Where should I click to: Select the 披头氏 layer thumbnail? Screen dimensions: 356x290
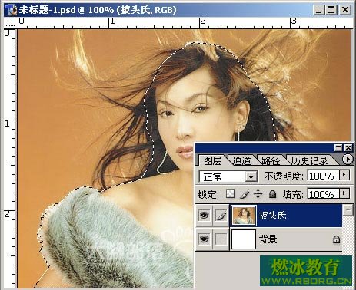point(244,216)
